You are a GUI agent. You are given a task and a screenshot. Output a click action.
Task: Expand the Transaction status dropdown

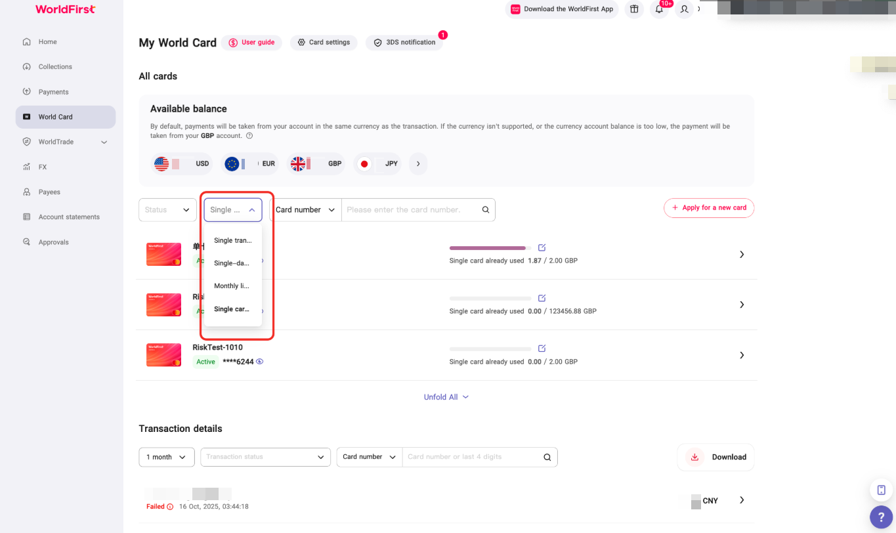click(265, 457)
